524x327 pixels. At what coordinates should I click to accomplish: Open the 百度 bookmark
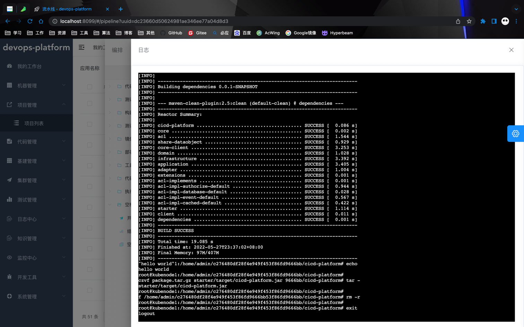pos(243,33)
